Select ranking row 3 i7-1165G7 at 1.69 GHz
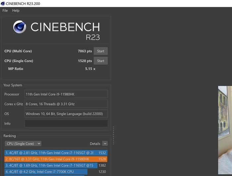This screenshot has width=232, height=176. (56, 165)
